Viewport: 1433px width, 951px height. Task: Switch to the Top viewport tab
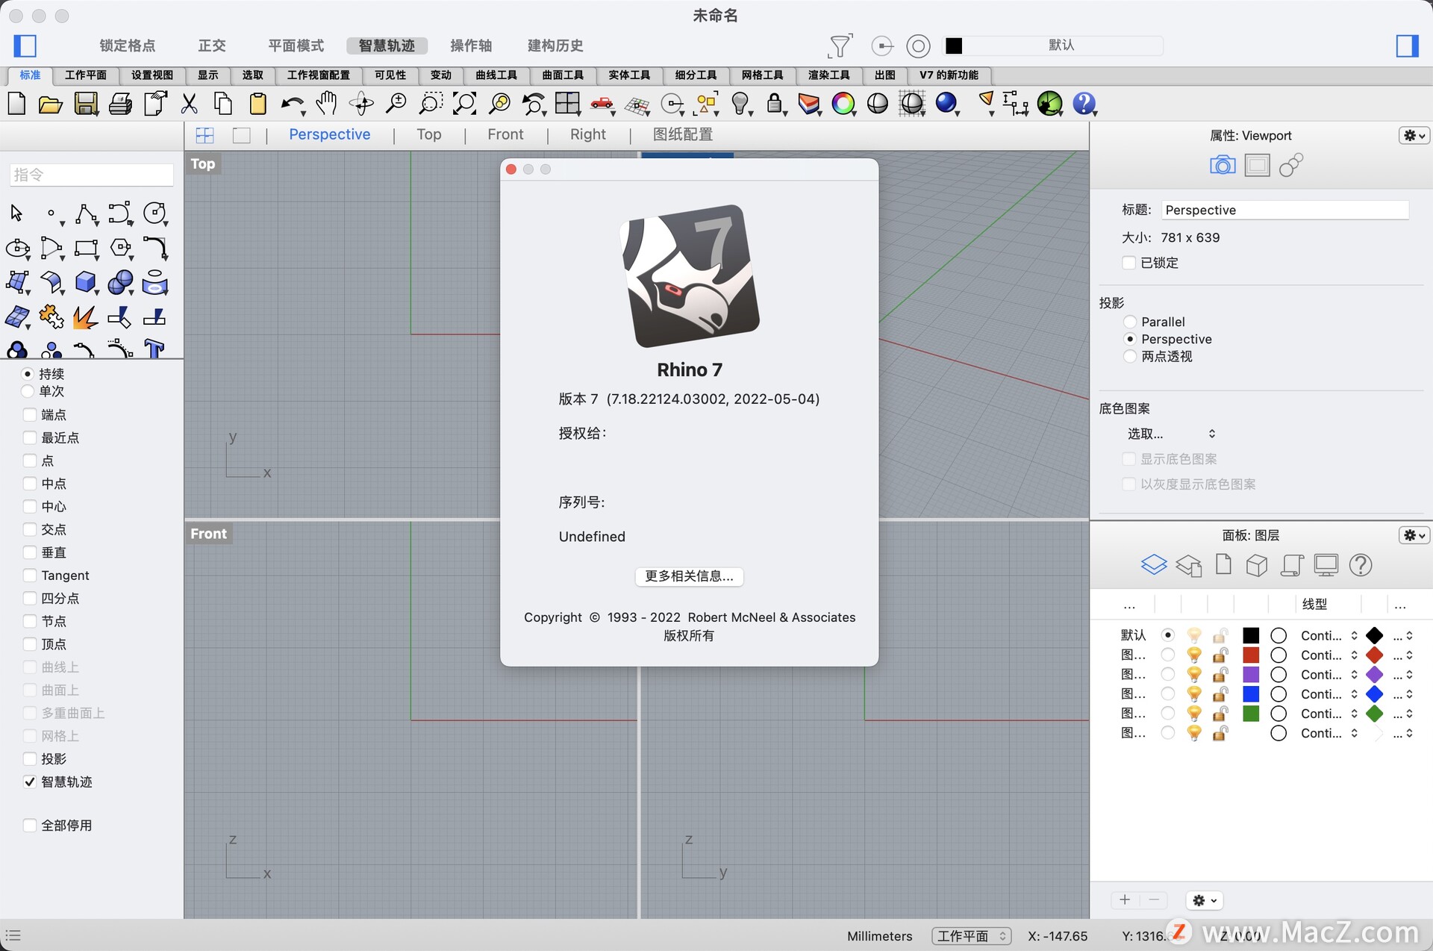coord(429,134)
